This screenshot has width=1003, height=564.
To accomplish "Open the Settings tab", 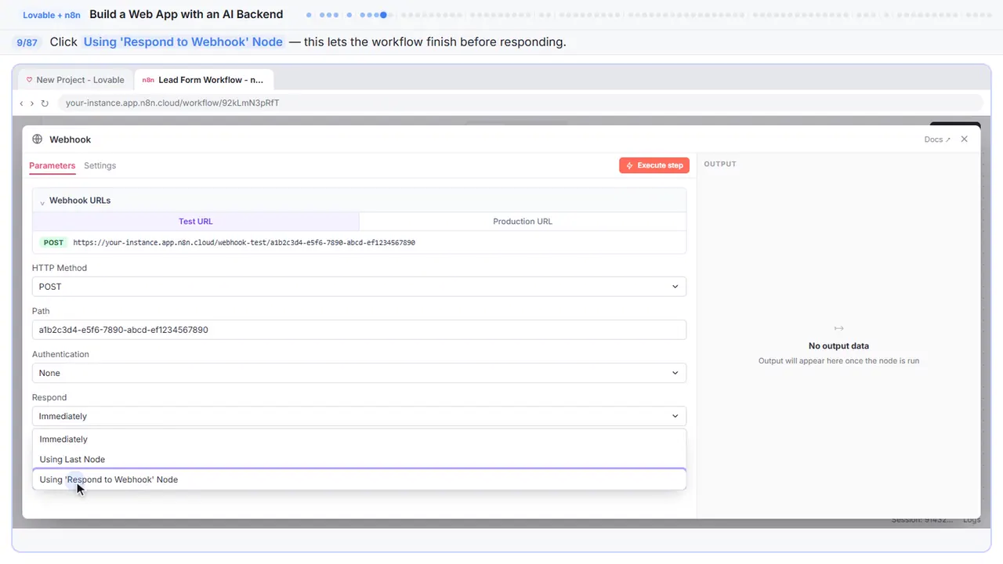I will (x=100, y=165).
